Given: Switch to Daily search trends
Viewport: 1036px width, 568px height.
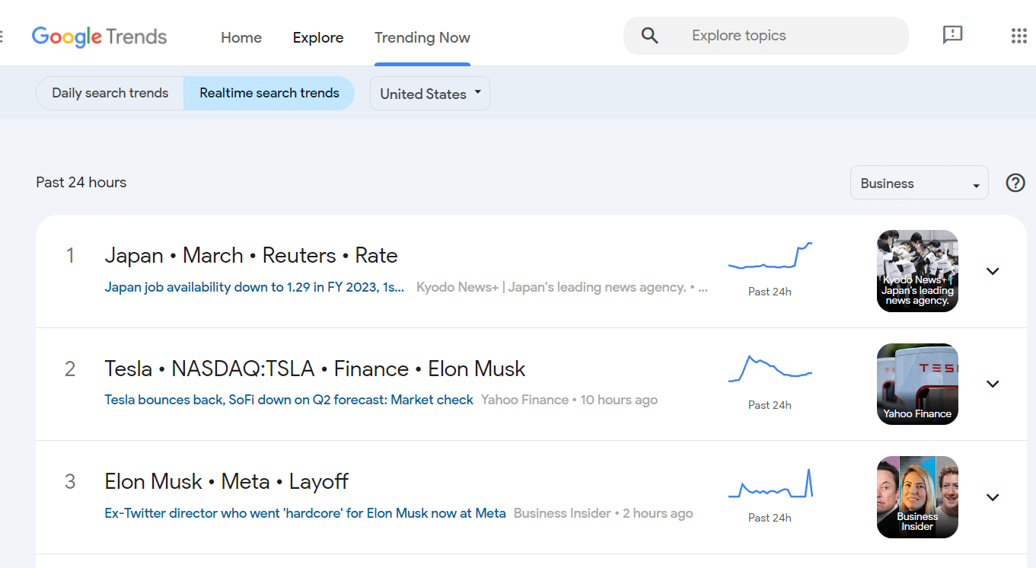Looking at the screenshot, I should coord(110,93).
